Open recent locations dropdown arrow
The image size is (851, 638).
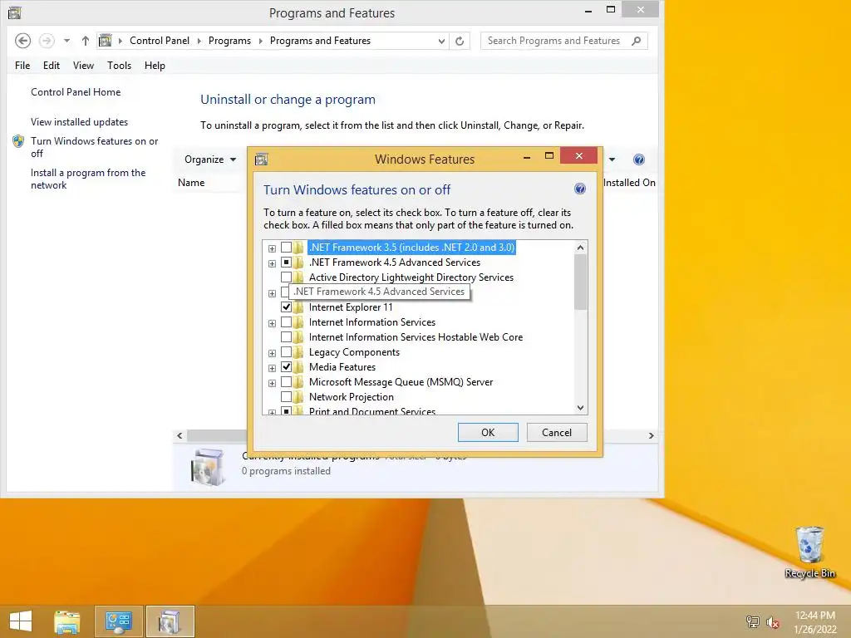point(66,41)
